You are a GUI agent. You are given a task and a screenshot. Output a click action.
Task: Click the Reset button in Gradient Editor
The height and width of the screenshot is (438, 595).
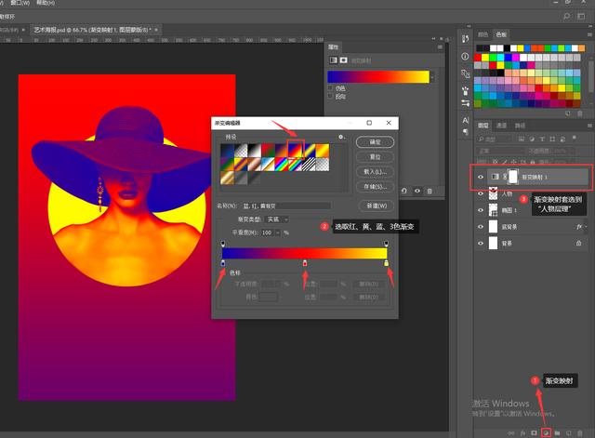[x=375, y=157]
